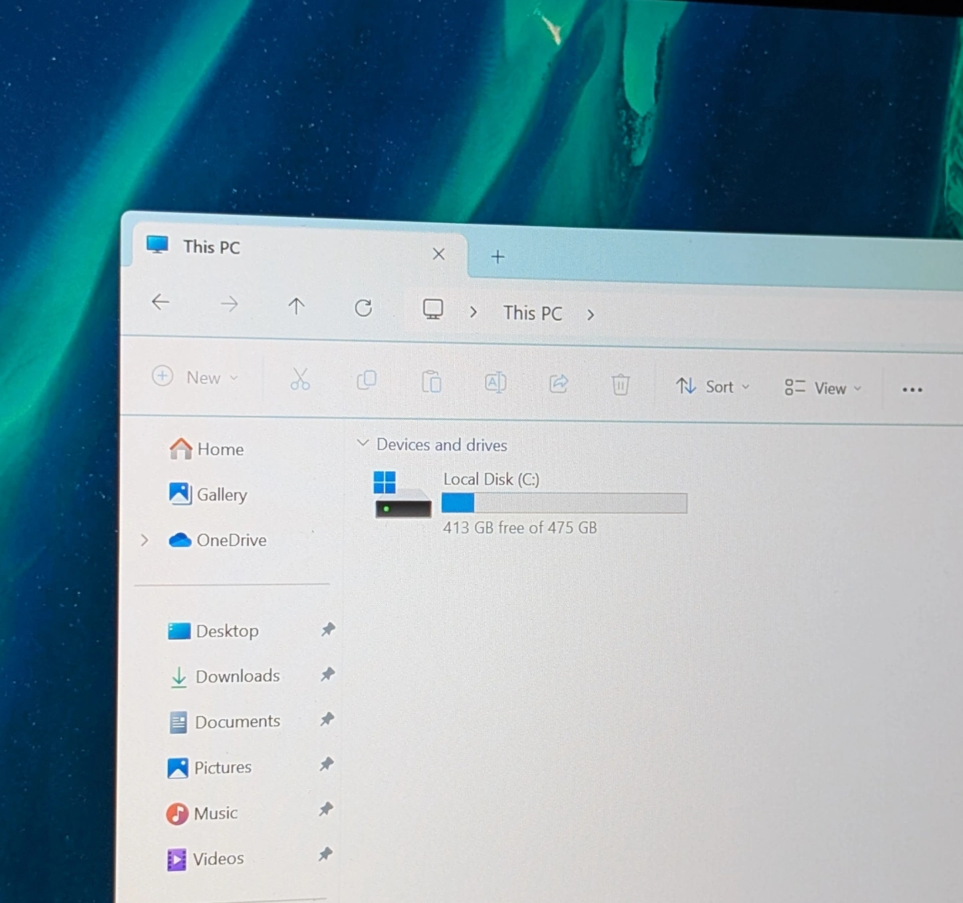Open the View dropdown
The width and height of the screenshot is (963, 903).
coord(823,388)
